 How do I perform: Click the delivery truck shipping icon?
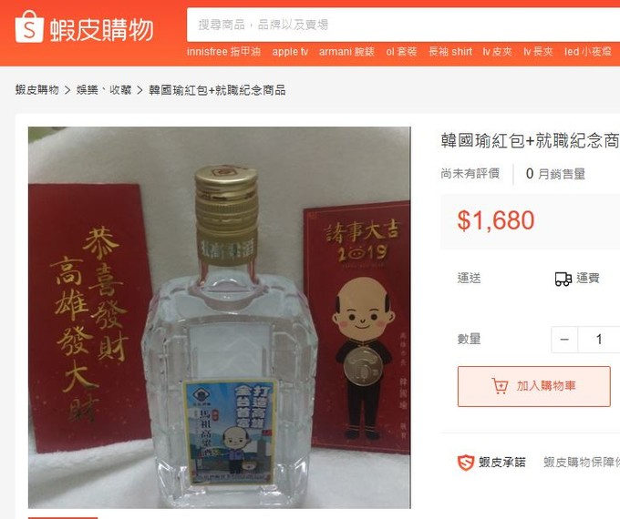pos(563,279)
